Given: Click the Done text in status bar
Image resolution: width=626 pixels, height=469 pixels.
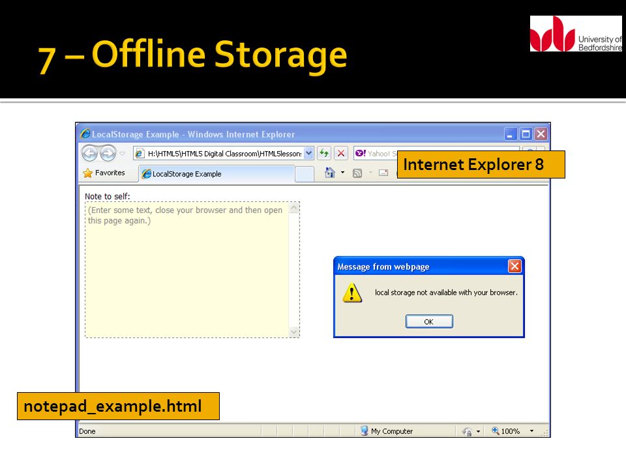Looking at the screenshot, I should [87, 431].
